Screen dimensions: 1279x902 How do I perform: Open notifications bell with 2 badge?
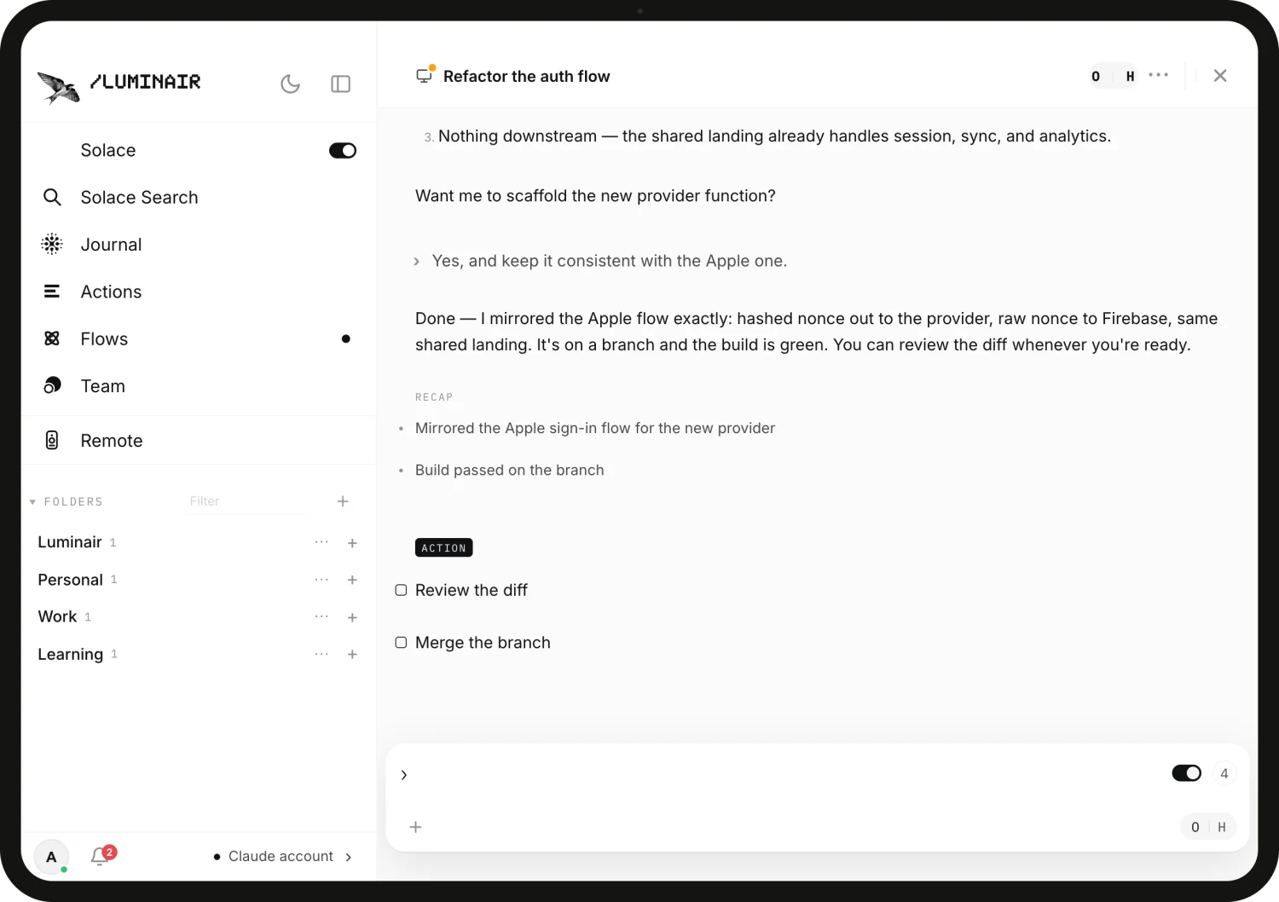click(x=102, y=855)
